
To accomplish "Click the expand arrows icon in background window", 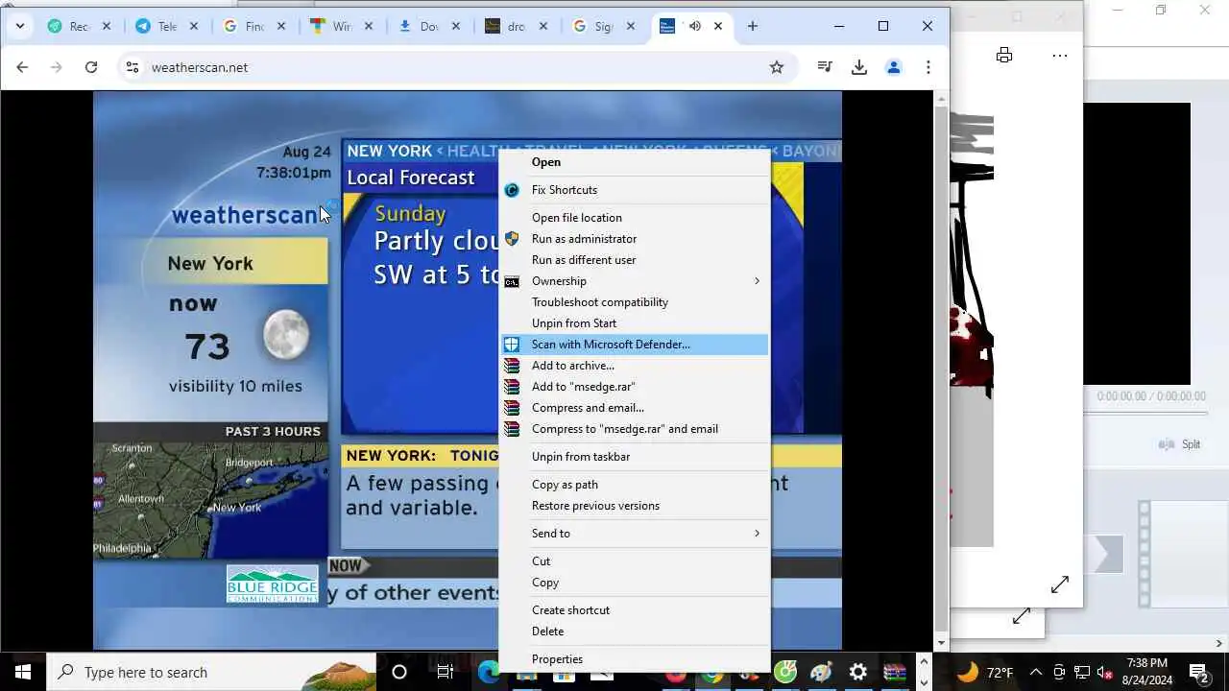I will 1060,584.
